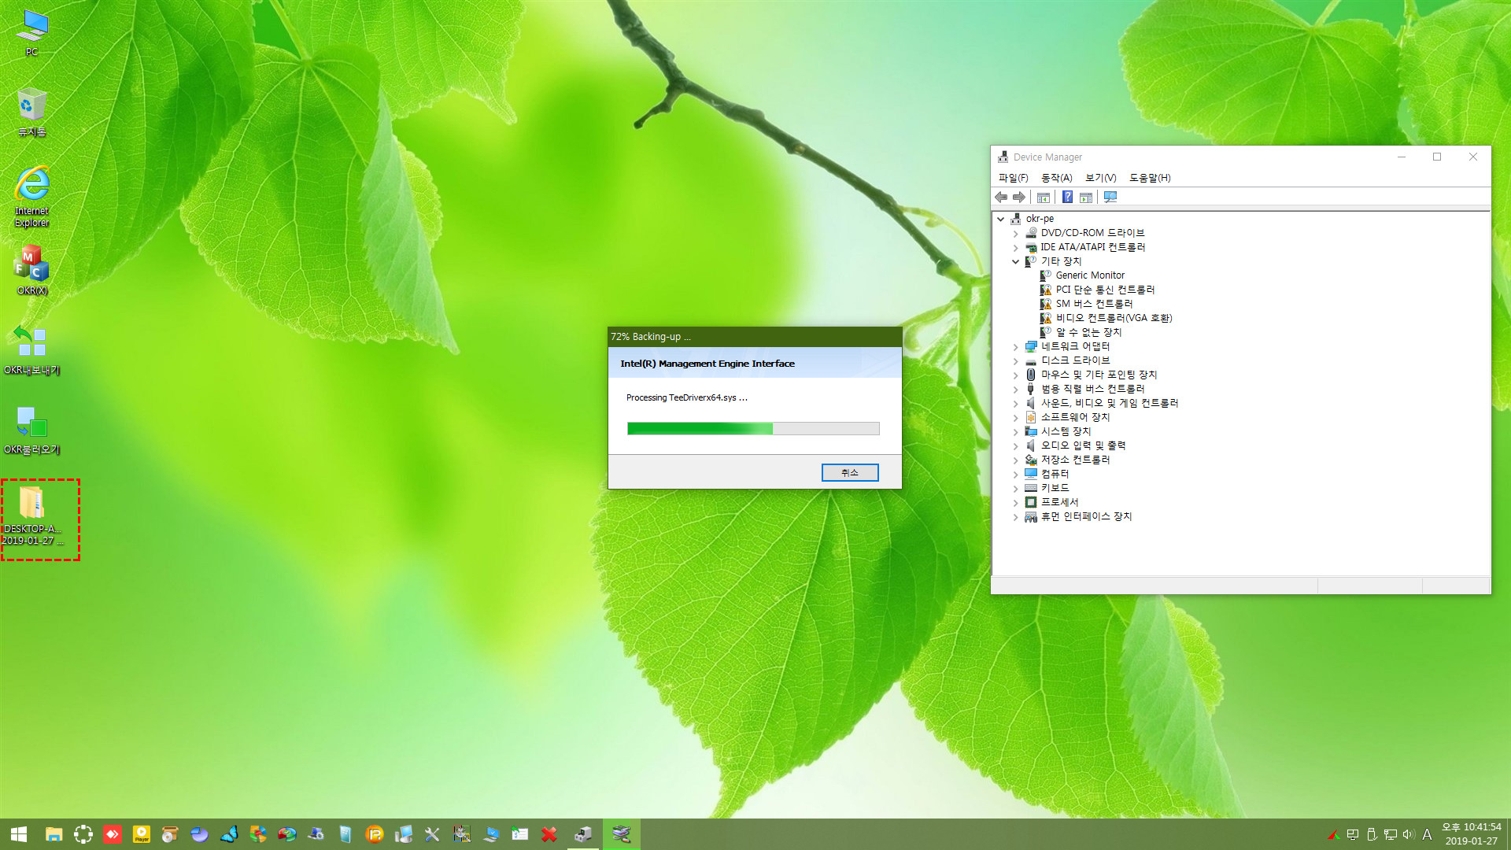Select the Recycle Bin (휴지통) desktop icon

tap(31, 113)
